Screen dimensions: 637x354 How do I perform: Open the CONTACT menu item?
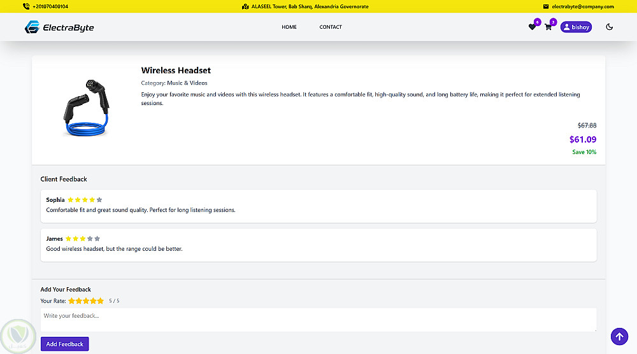331,27
